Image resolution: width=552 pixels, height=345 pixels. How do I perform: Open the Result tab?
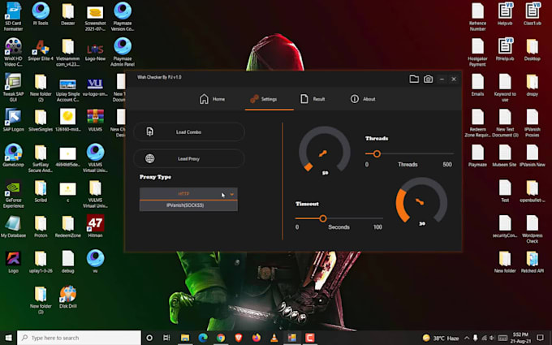point(313,99)
